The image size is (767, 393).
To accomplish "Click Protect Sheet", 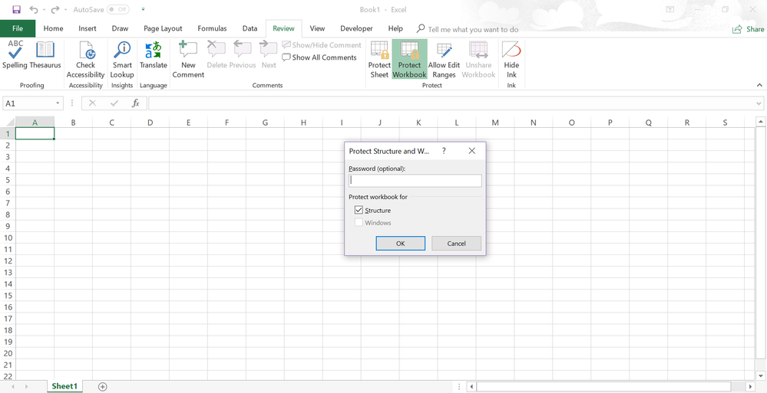I will coord(379,60).
